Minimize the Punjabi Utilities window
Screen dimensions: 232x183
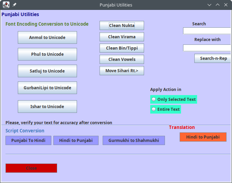209,5
